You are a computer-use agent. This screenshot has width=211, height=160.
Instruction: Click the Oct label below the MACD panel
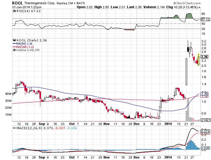(72, 157)
